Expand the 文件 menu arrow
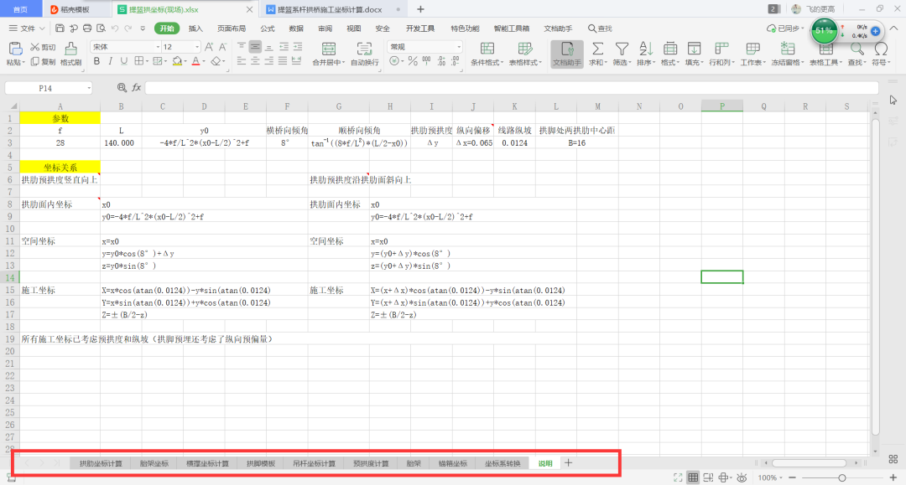The height and width of the screenshot is (485, 906). click(x=42, y=28)
